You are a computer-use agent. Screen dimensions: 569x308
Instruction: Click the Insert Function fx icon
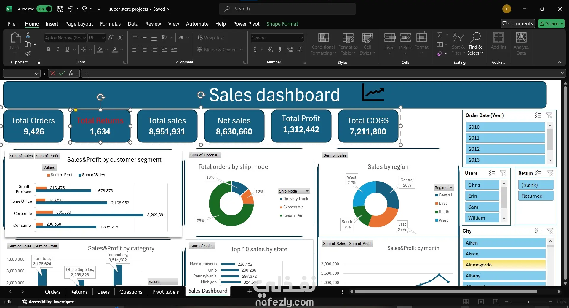[71, 73]
